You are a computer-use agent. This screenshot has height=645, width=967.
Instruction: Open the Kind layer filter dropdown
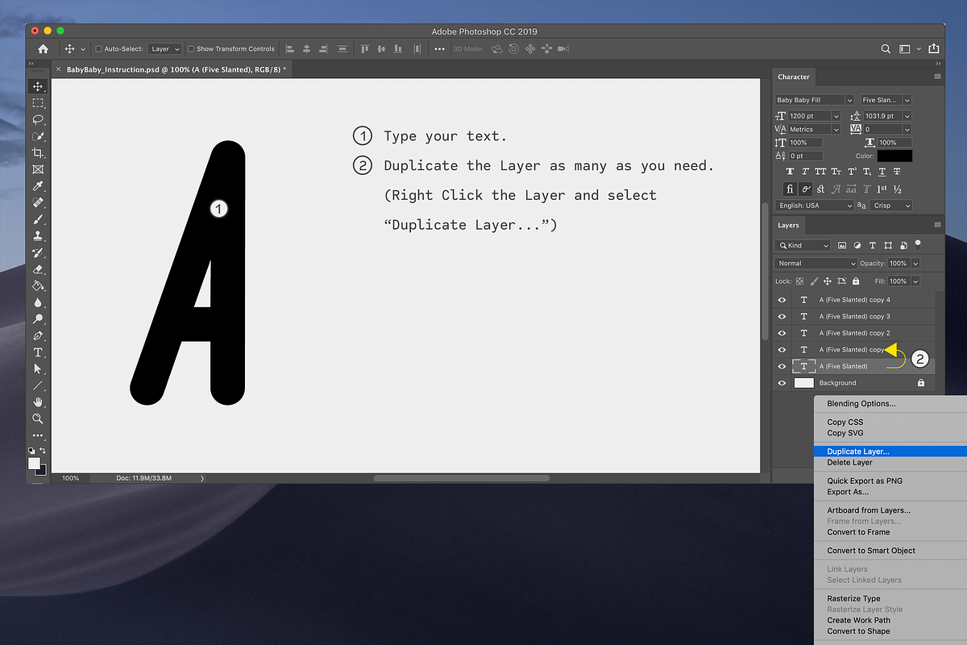coord(803,245)
